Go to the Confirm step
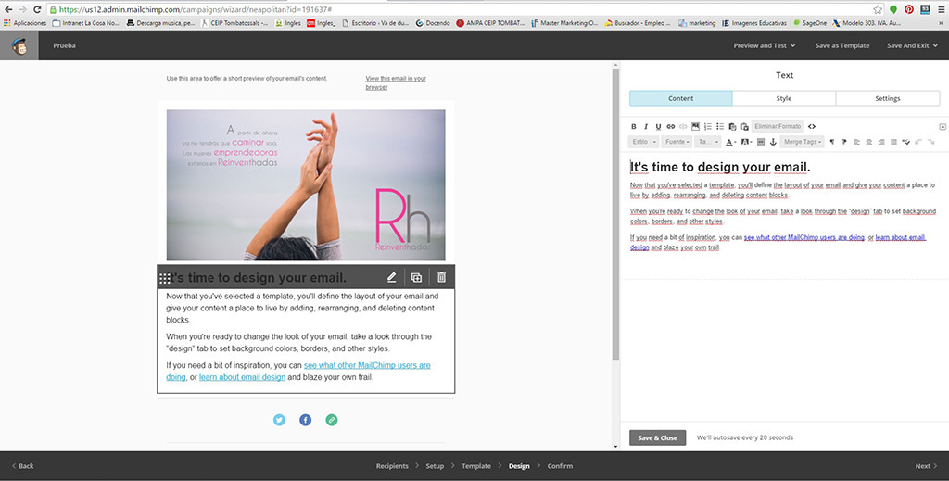The width and height of the screenshot is (949, 481). pos(560,466)
